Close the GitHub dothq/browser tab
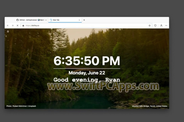The width and height of the screenshot is (184, 122). 46,20
